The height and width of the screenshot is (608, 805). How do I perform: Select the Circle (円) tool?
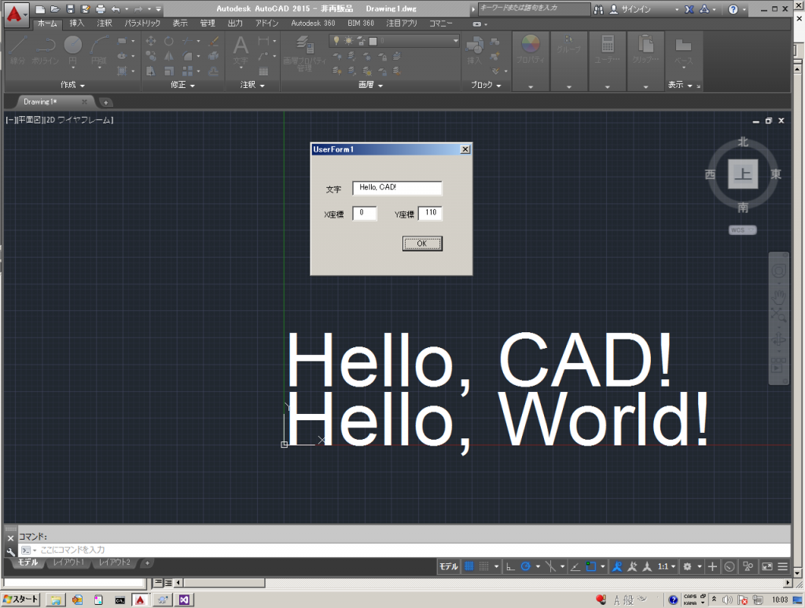tap(73, 50)
